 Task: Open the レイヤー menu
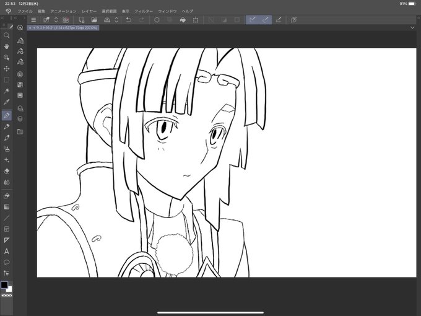[89, 11]
